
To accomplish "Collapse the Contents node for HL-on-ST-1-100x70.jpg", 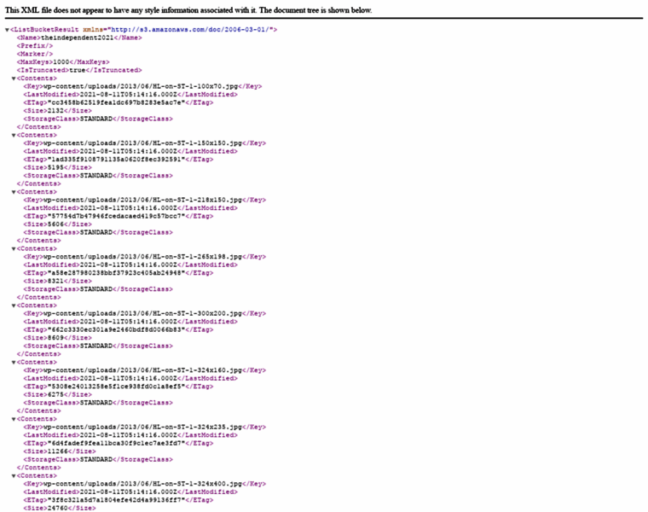I will [14, 79].
